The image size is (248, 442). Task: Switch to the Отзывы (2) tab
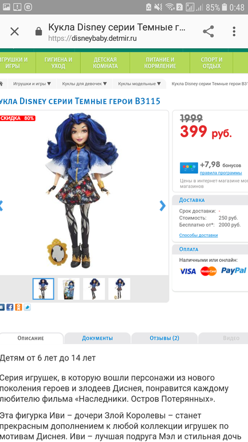point(164,338)
